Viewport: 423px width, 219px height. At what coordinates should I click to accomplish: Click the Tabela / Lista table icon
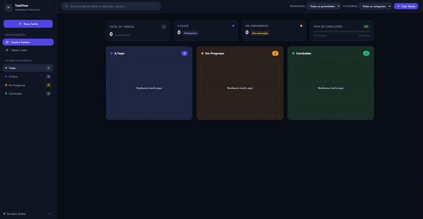[x=7, y=50]
